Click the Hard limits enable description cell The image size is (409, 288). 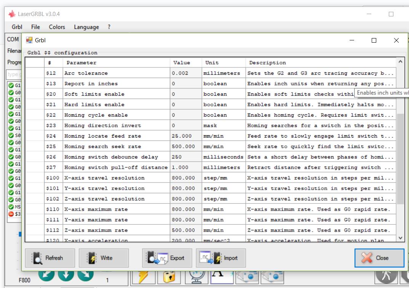click(321, 104)
